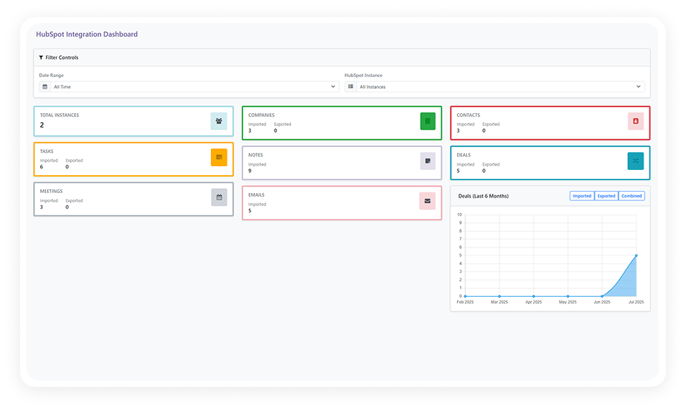Click the TOTAL INSTANCES card title
The width and height of the screenshot is (686, 410).
[x=60, y=115]
